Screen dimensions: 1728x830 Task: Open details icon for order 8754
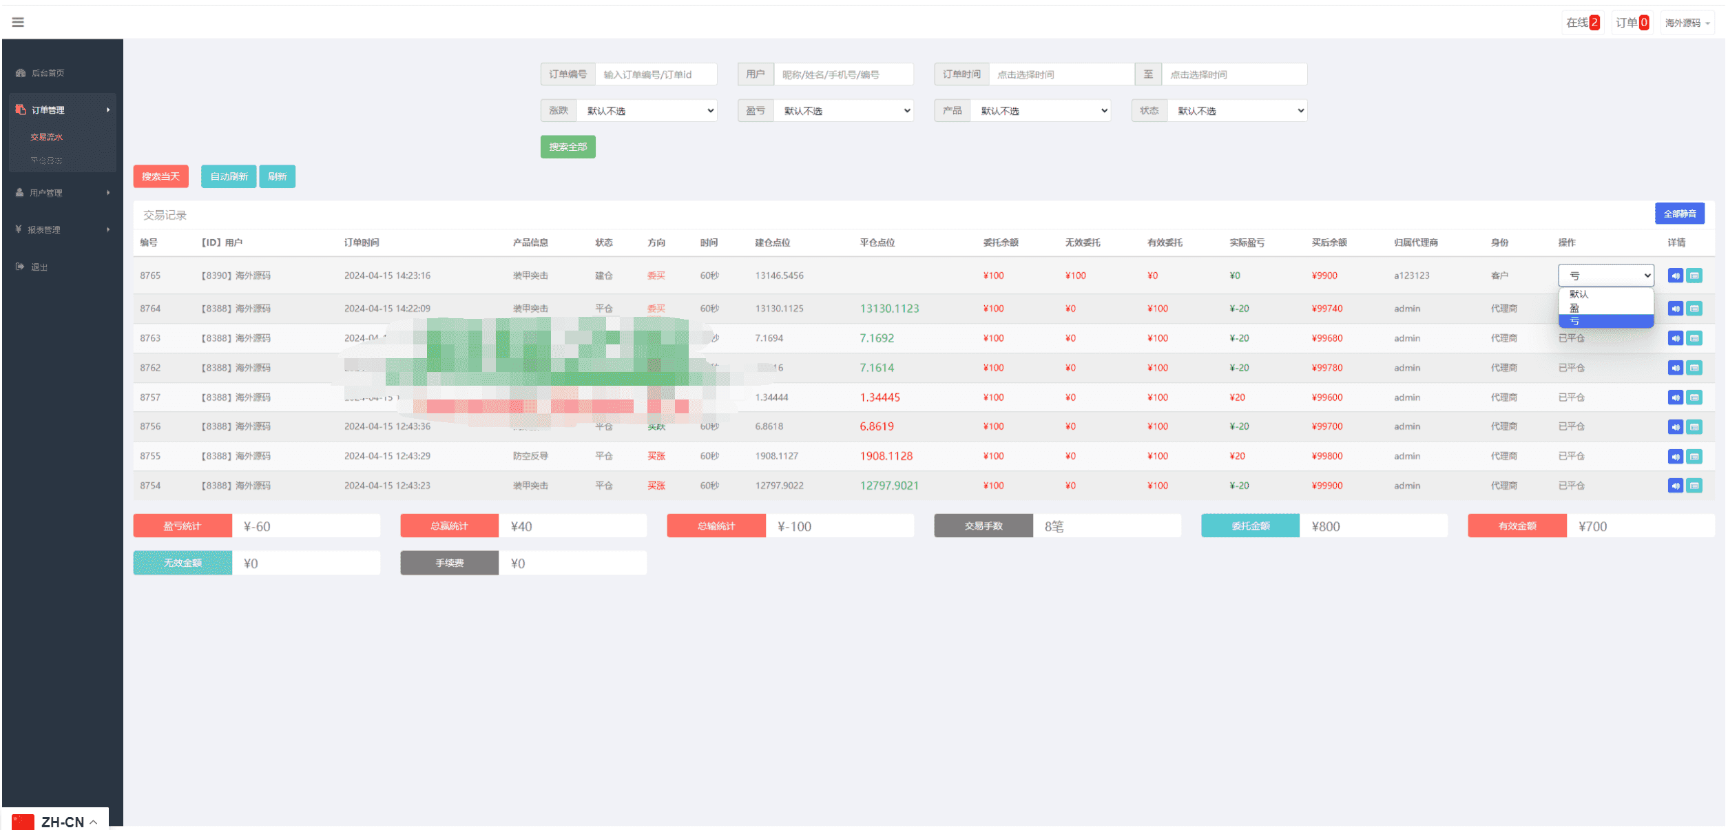pos(1694,486)
